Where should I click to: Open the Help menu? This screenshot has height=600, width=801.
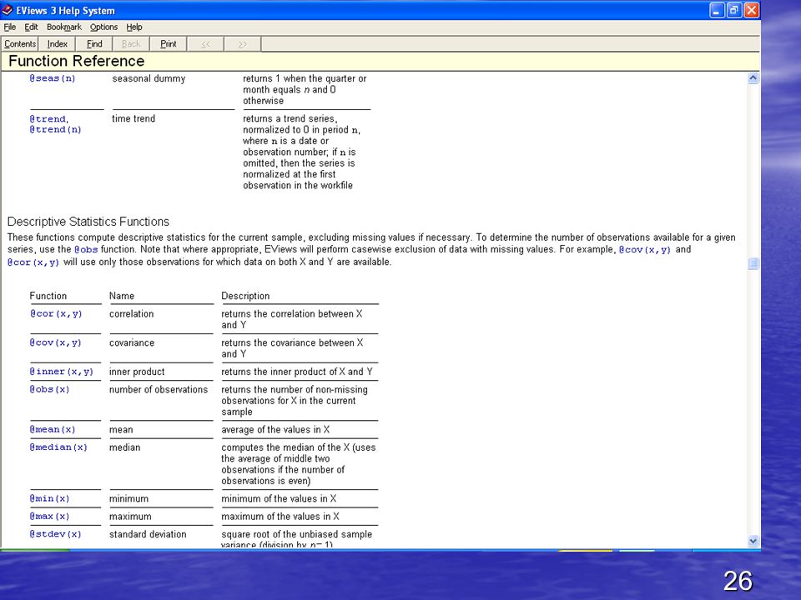coord(134,27)
